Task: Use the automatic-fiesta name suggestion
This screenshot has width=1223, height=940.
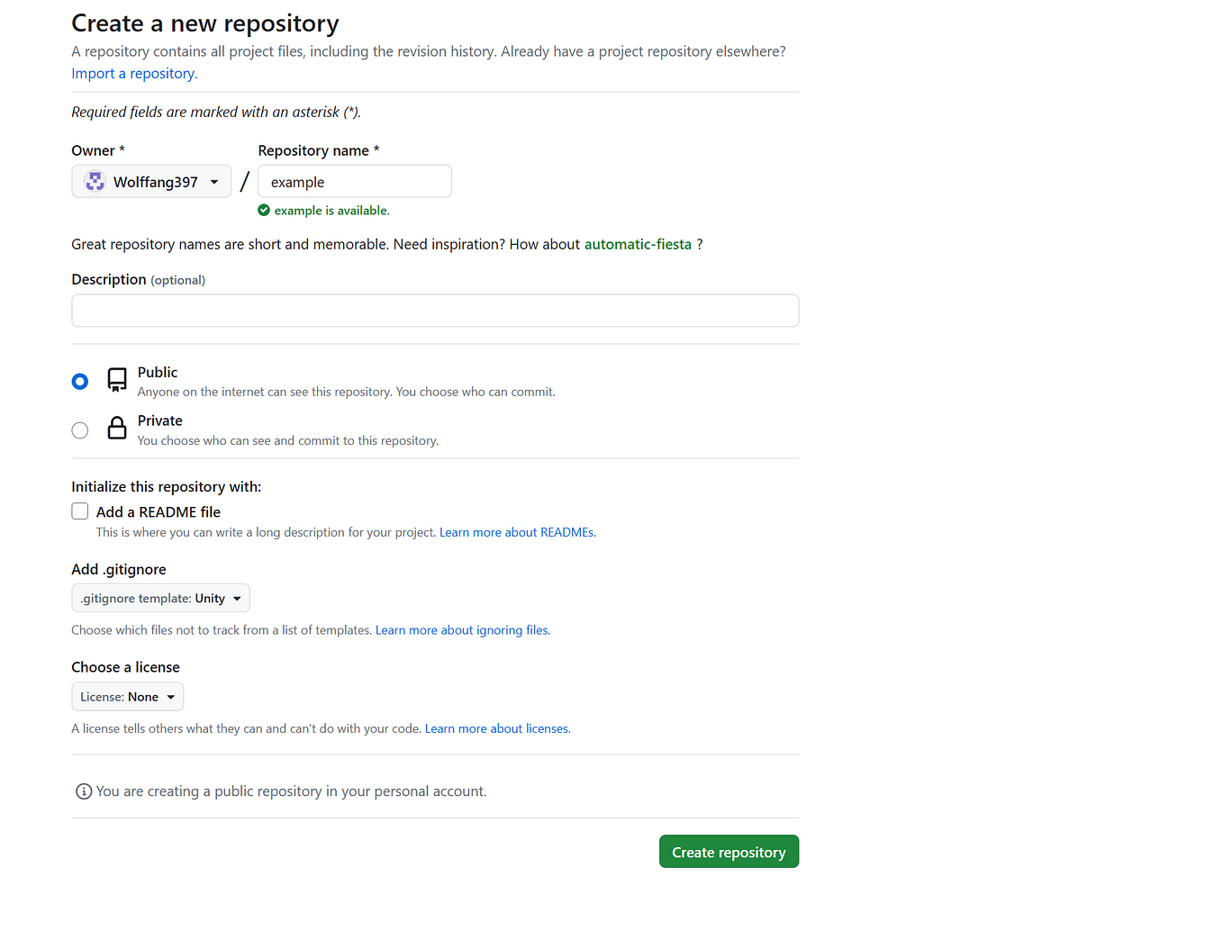Action: pyautogui.click(x=638, y=245)
